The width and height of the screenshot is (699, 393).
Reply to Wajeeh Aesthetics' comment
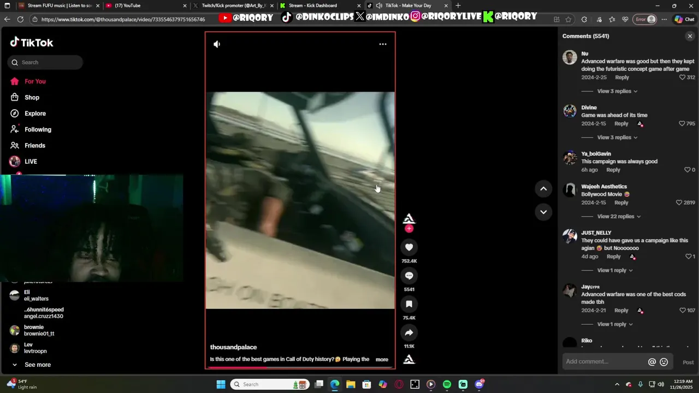pyautogui.click(x=621, y=203)
